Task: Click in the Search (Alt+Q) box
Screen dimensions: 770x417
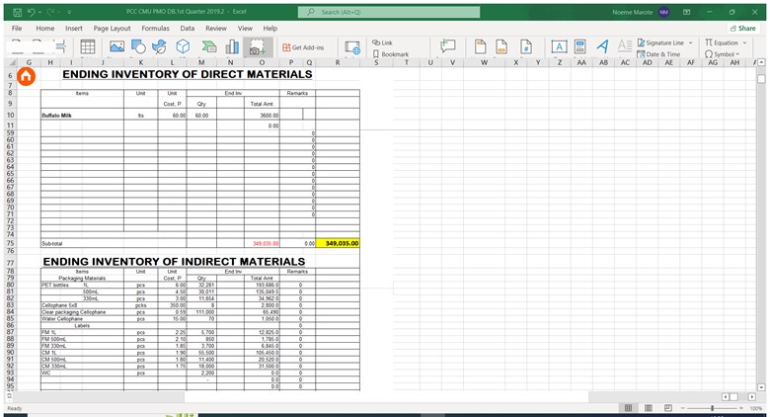Action: tap(389, 12)
